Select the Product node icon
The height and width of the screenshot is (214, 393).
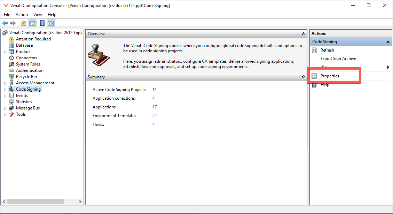[x=11, y=52]
